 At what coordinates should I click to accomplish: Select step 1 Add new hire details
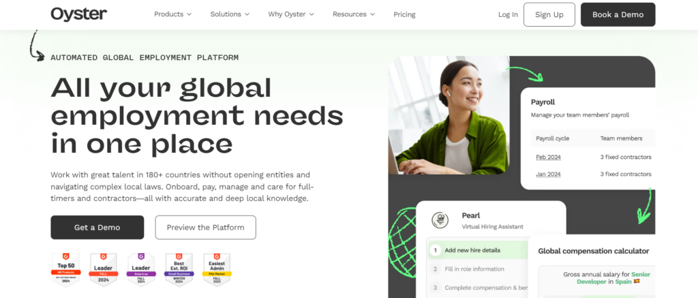point(478,250)
